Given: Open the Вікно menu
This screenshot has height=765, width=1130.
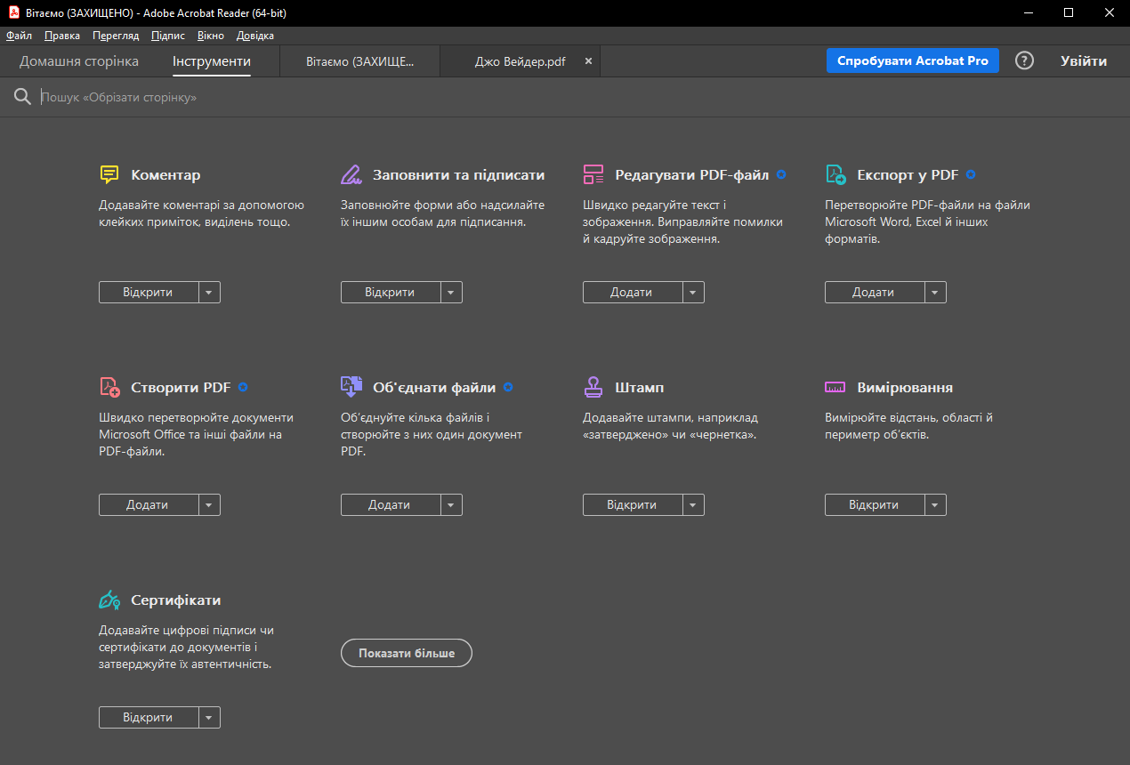Looking at the screenshot, I should pyautogui.click(x=210, y=36).
